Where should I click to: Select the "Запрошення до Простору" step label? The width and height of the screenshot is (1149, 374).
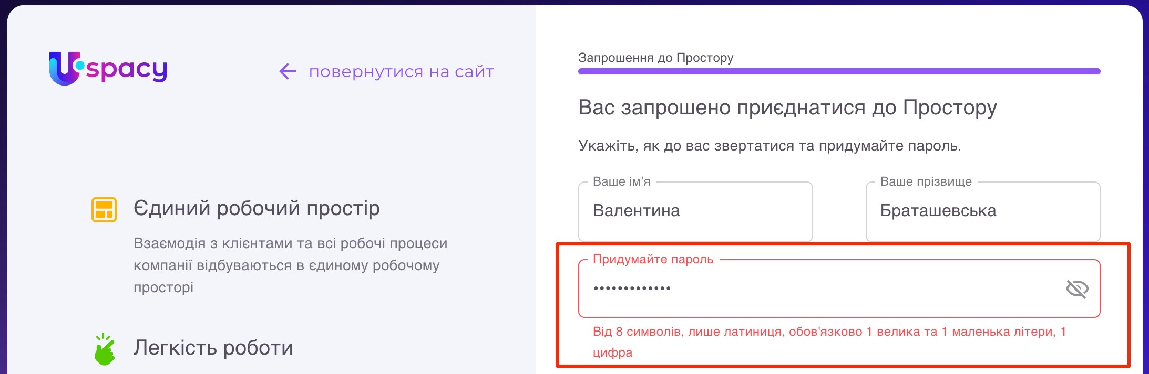(655, 58)
